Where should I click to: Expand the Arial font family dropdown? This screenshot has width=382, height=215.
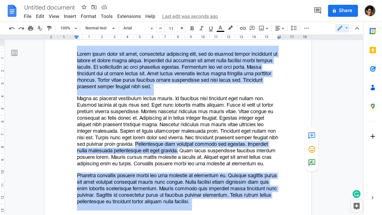[x=137, y=28]
